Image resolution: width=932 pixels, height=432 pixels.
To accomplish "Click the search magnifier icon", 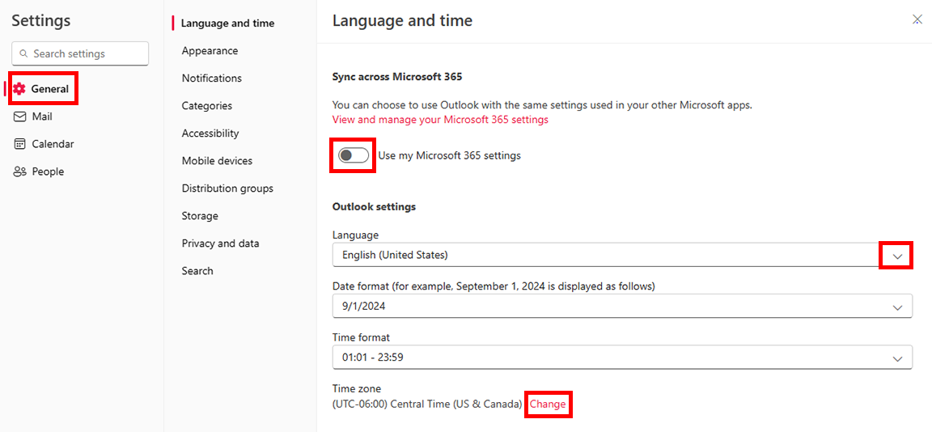I will (23, 54).
